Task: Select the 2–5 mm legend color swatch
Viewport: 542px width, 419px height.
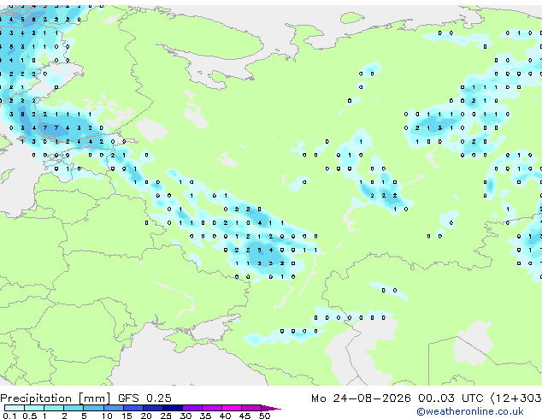Action: pyautogui.click(x=74, y=408)
